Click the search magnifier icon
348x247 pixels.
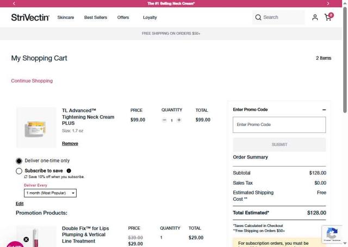[x=258, y=17]
